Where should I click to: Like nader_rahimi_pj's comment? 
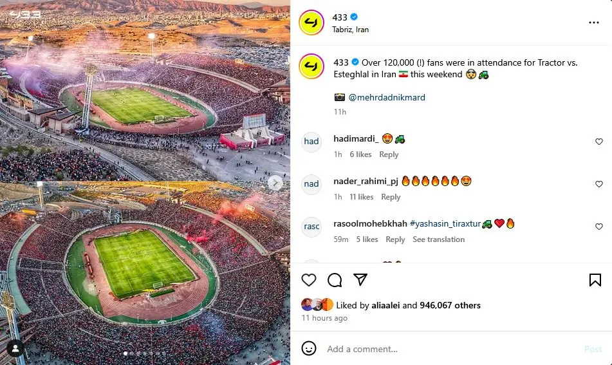click(x=599, y=184)
